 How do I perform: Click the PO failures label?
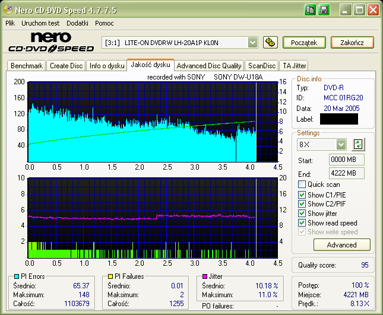218,306
